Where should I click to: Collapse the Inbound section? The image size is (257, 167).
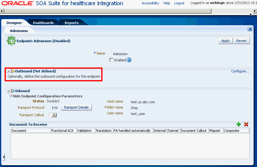pos(9,91)
